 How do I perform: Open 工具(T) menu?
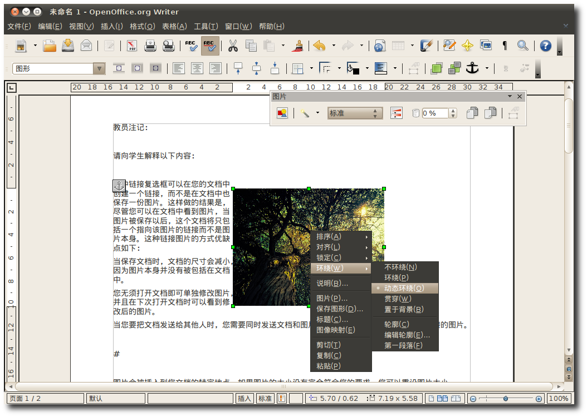(x=206, y=26)
